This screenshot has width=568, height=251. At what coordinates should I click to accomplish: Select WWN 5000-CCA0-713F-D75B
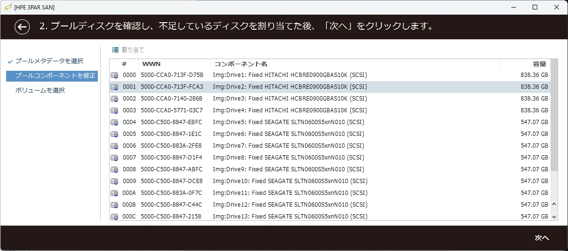click(172, 75)
